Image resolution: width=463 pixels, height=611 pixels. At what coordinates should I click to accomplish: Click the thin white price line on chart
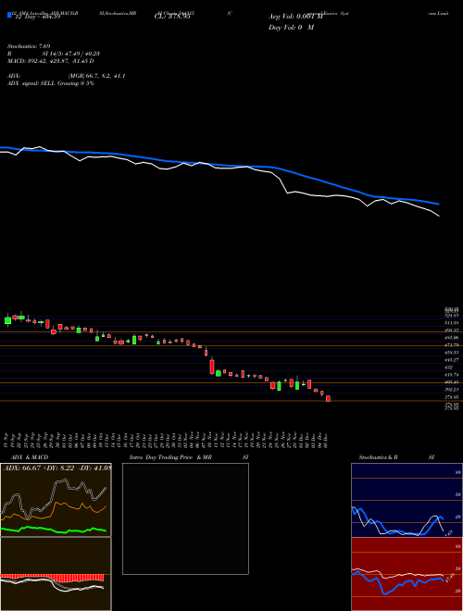287,193
